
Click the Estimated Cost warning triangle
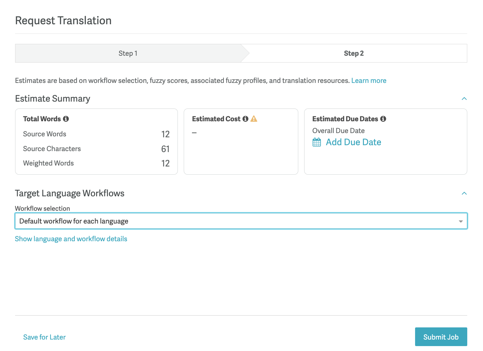(x=254, y=119)
